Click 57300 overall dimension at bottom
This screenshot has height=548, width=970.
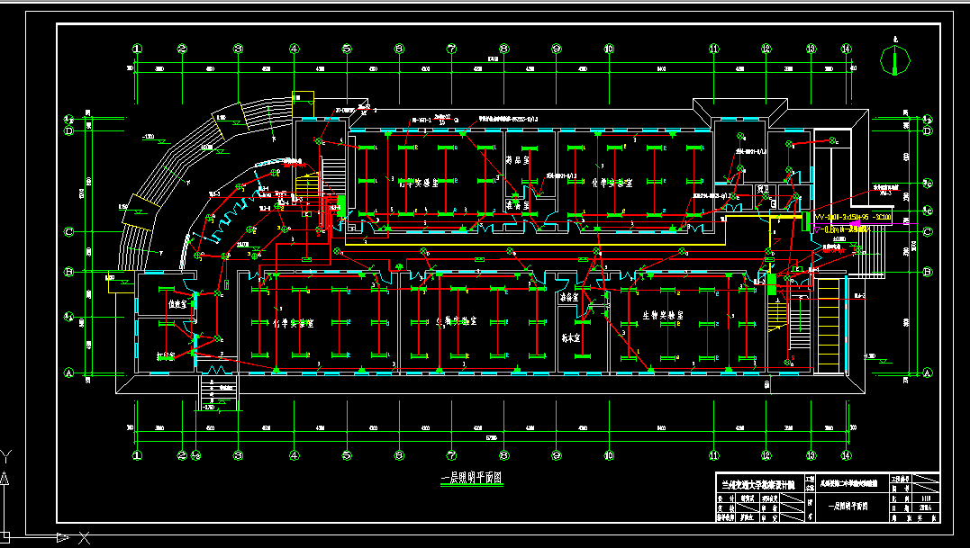[x=491, y=438]
